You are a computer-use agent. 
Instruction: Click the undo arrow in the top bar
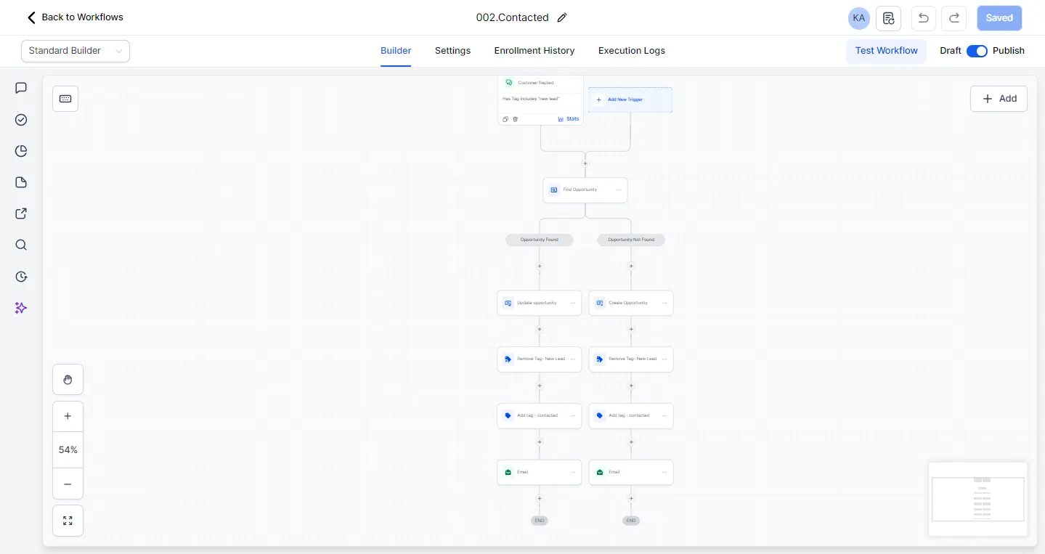click(923, 18)
